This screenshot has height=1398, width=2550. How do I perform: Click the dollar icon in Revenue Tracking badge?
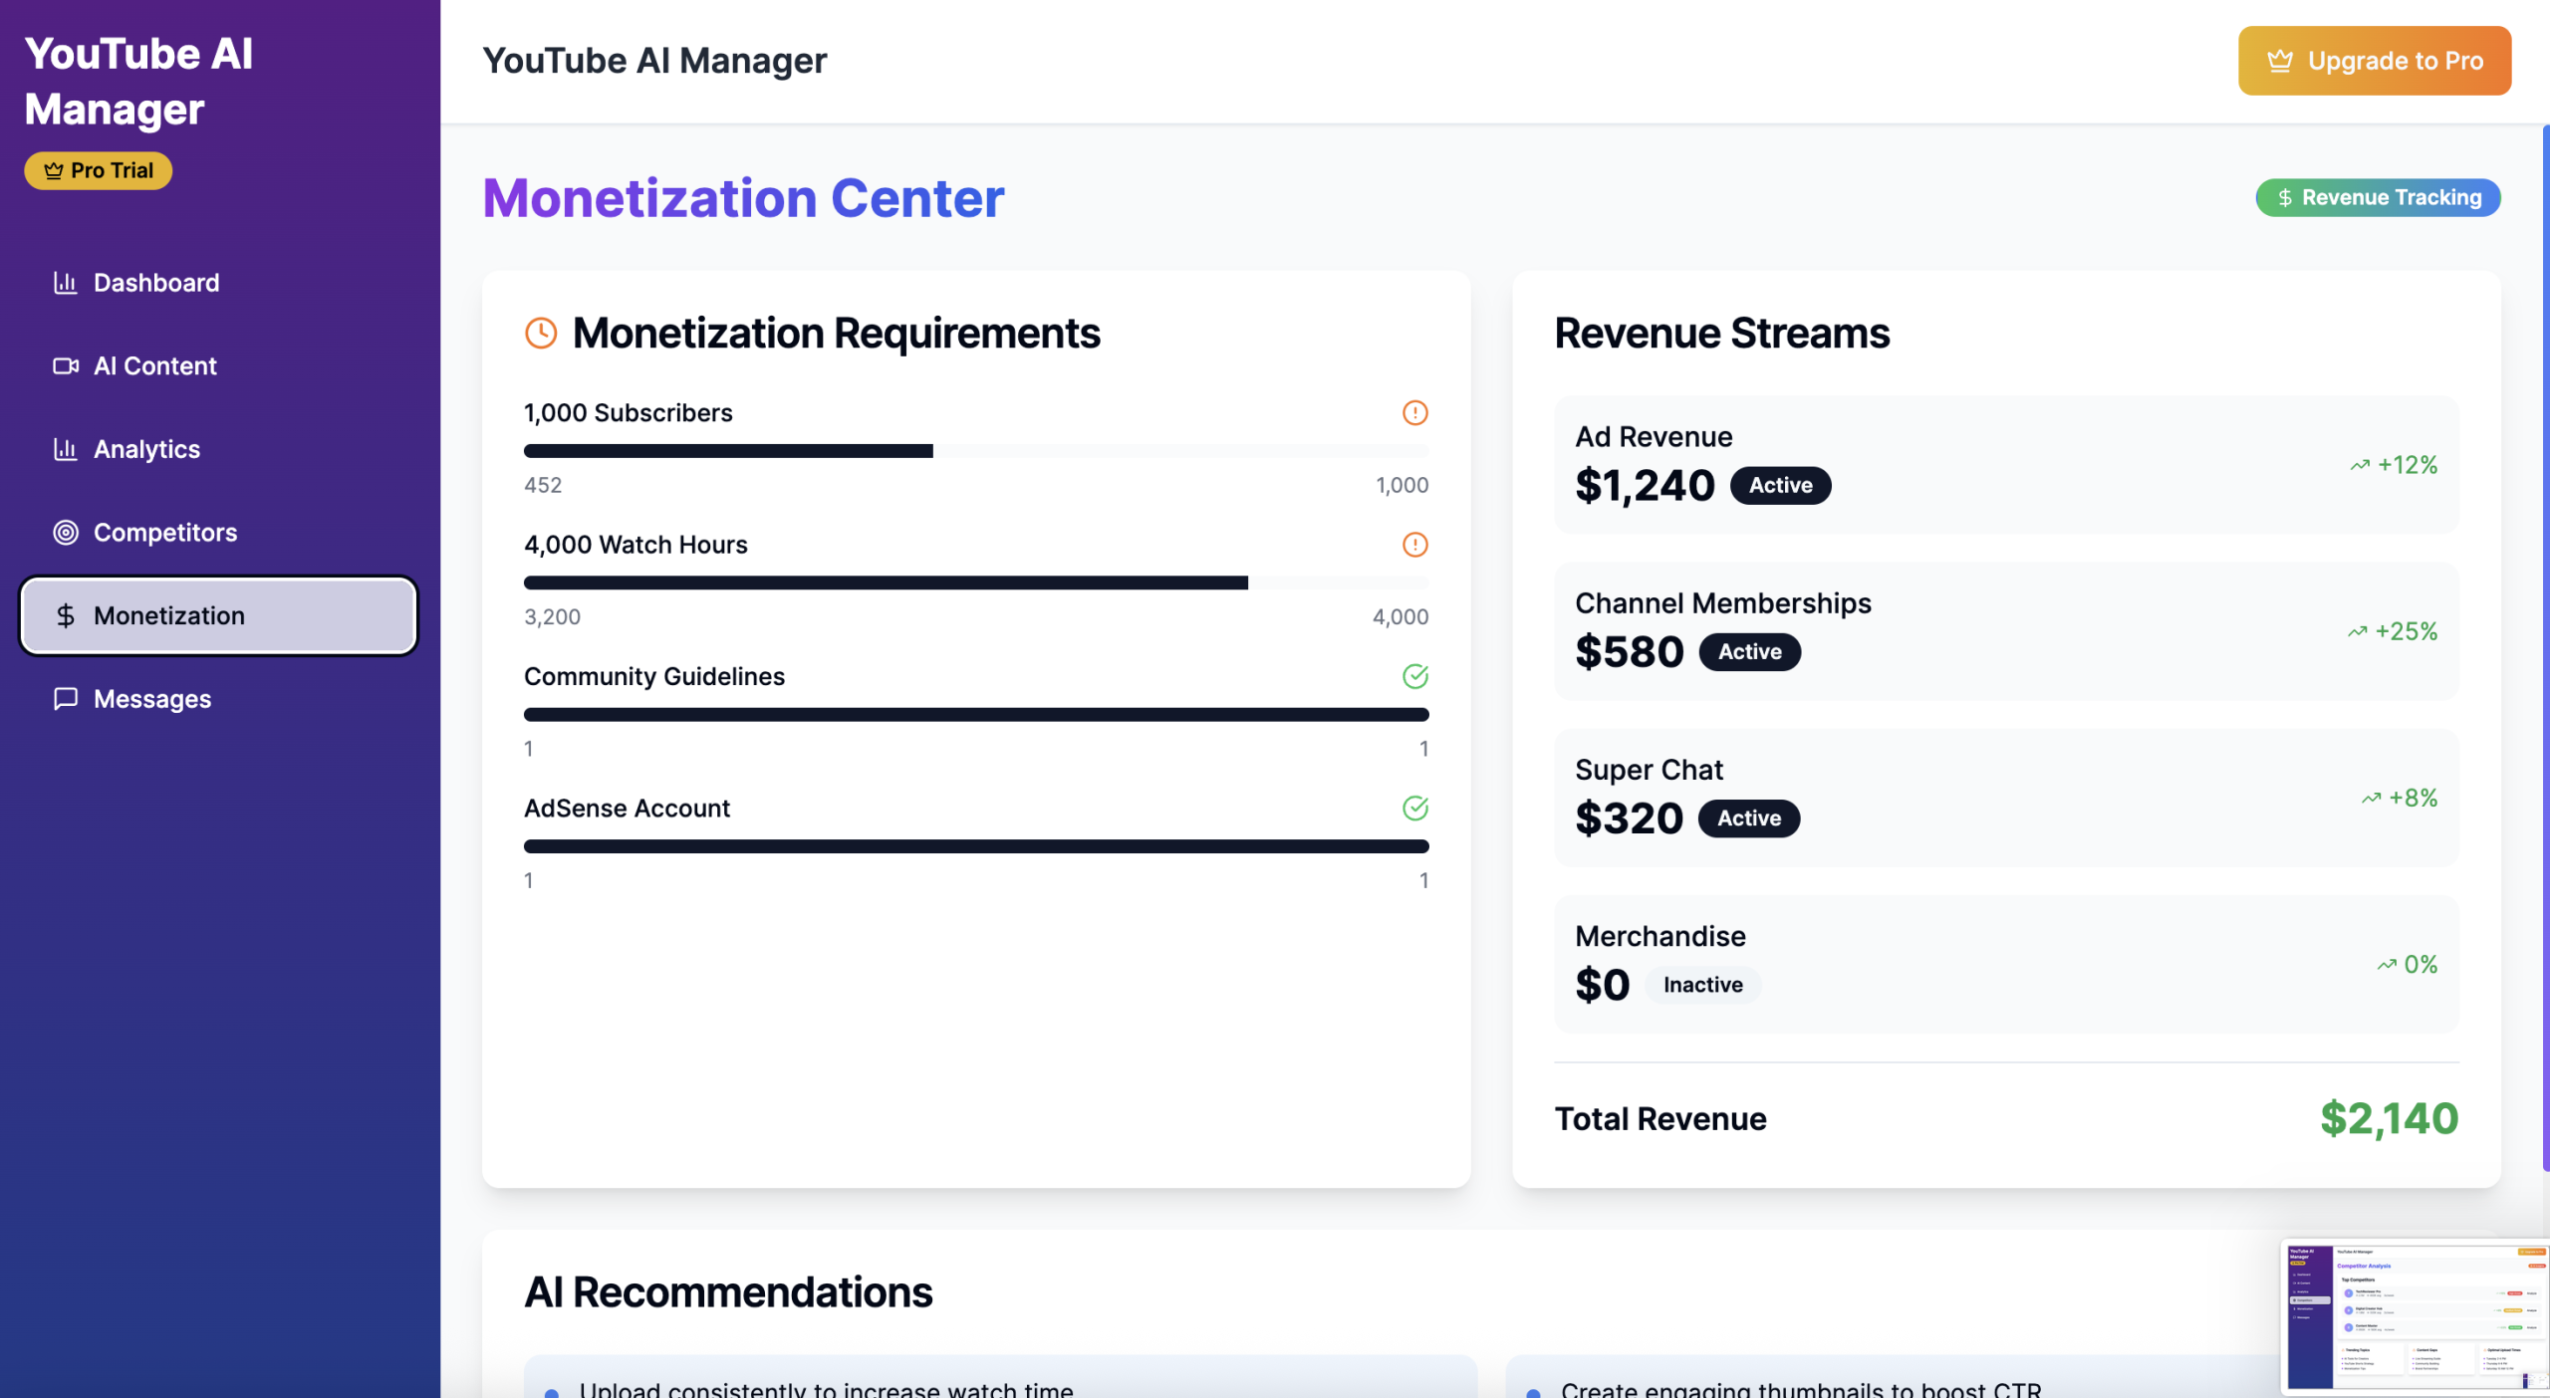(x=2285, y=197)
